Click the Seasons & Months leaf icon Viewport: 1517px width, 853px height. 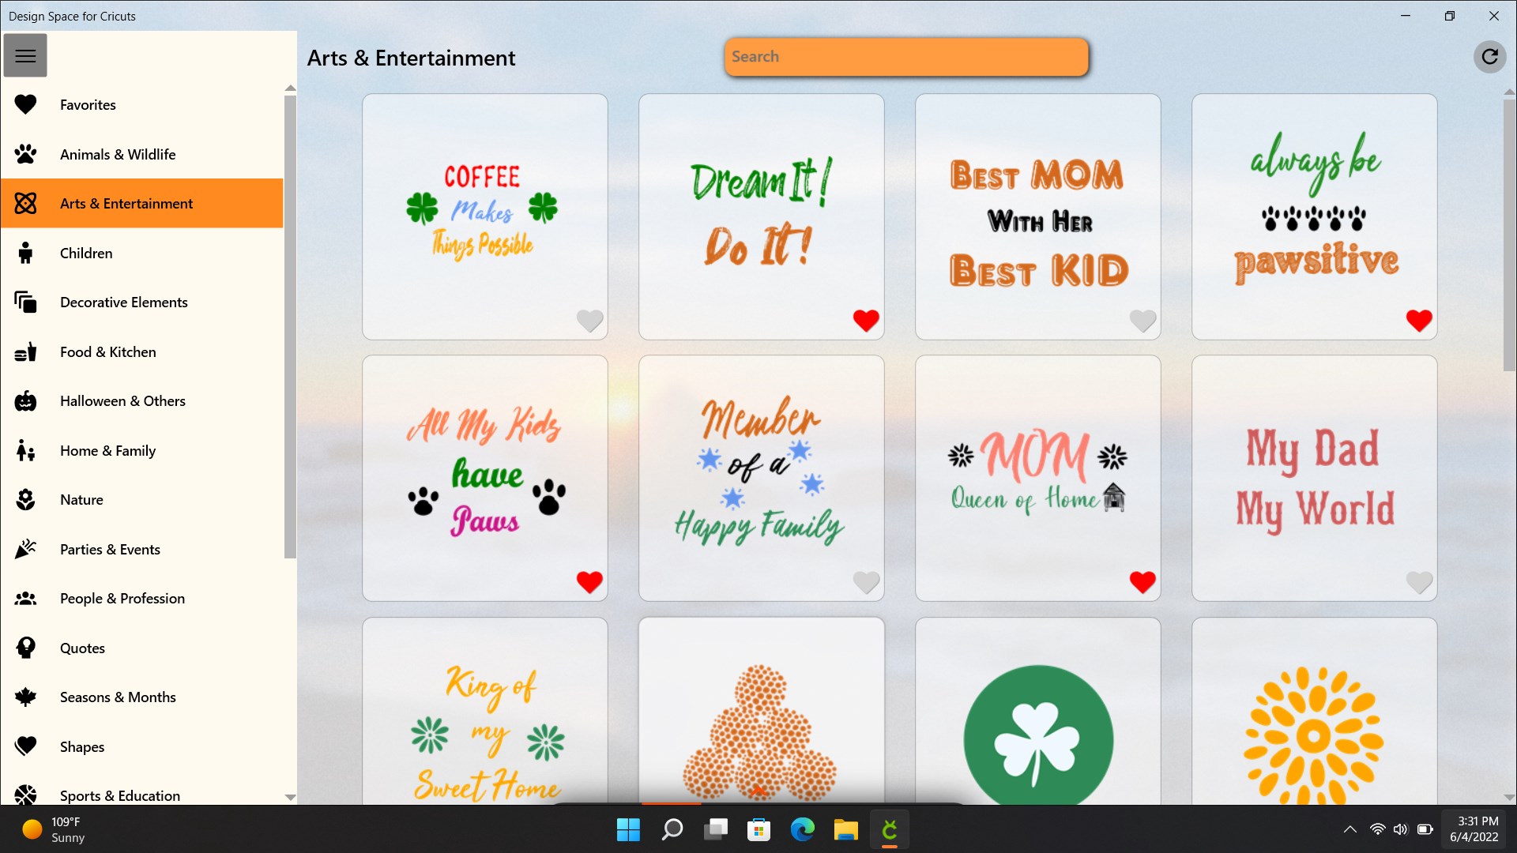(x=25, y=697)
